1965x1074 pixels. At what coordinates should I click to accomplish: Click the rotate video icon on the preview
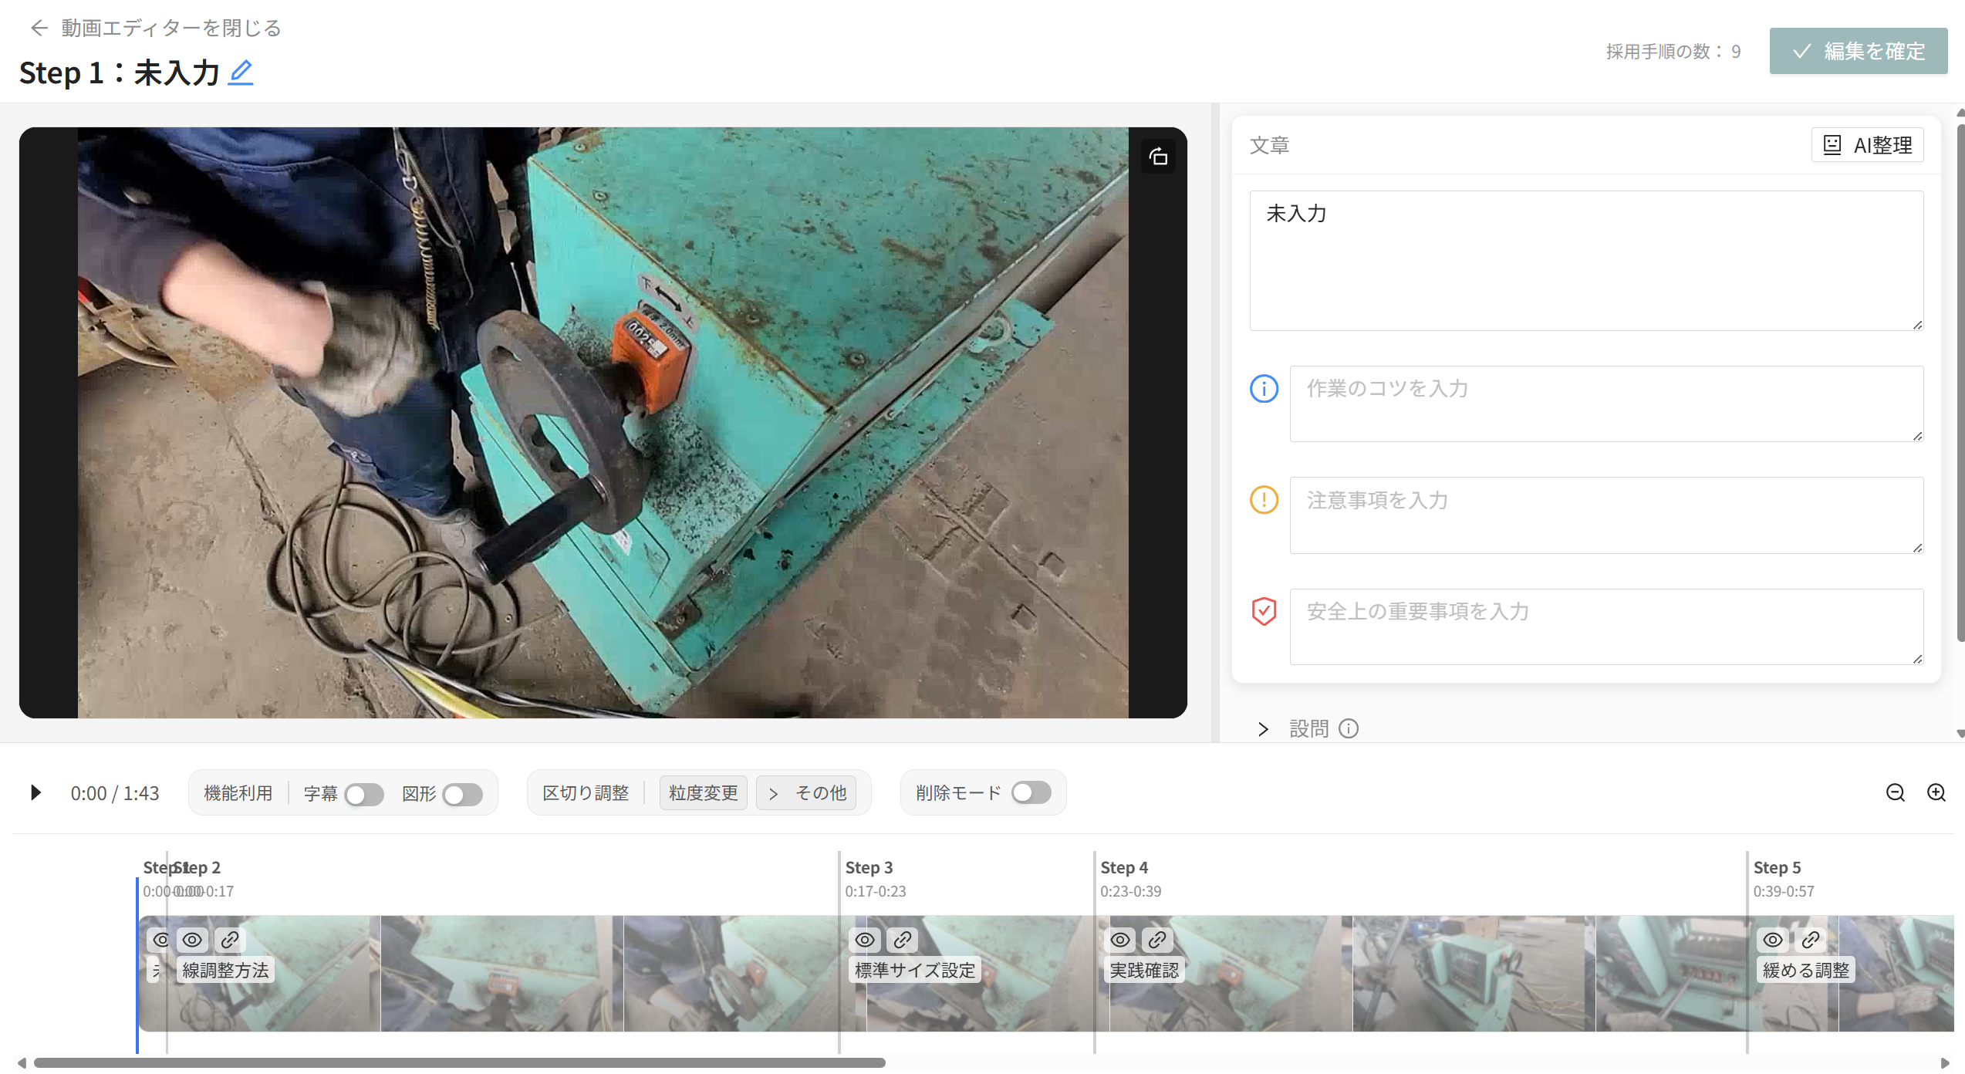[x=1157, y=157]
